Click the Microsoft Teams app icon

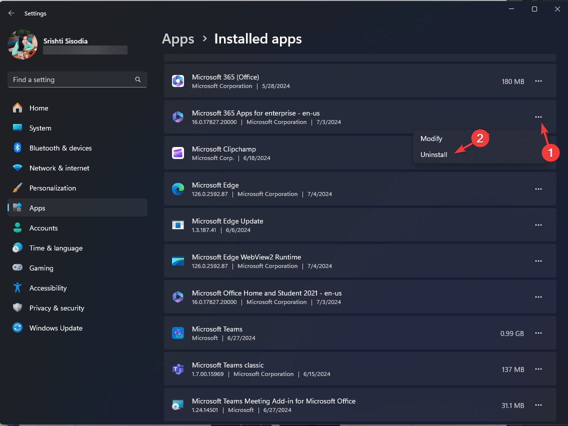177,332
